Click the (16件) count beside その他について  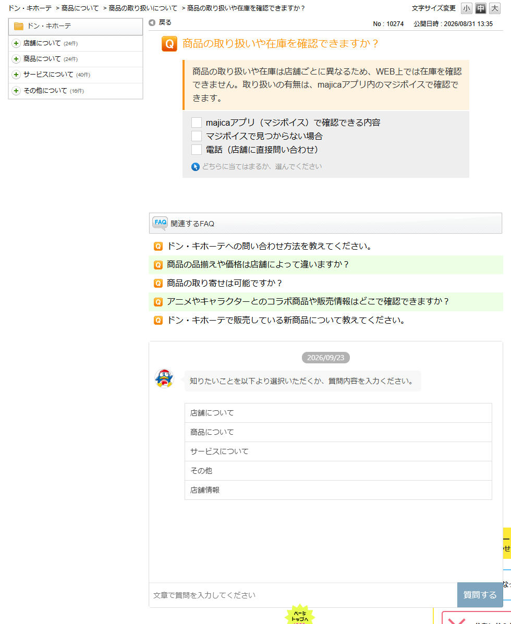click(77, 91)
